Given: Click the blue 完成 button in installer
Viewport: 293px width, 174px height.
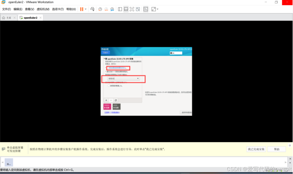Looking at the screenshot, I should tap(106, 53).
